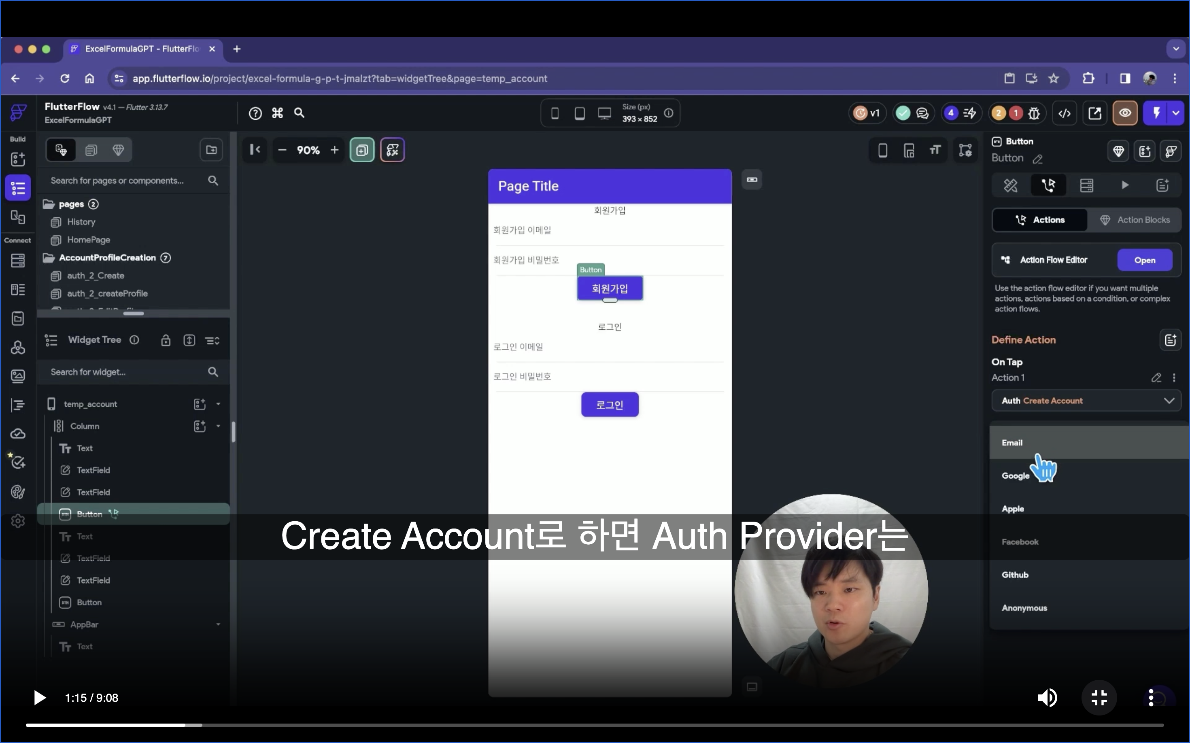This screenshot has height=743, width=1190.
Task: Open the Widget Palette in Build sidebar
Action: [x=18, y=159]
